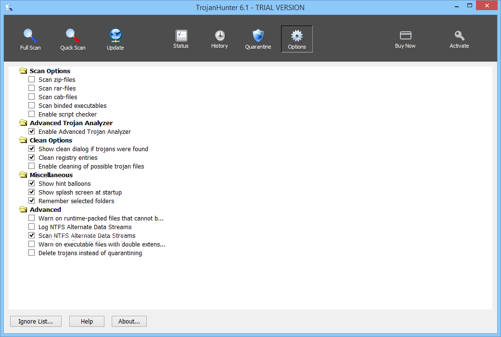Select the Miscellaneous heading

pyautogui.click(x=51, y=175)
